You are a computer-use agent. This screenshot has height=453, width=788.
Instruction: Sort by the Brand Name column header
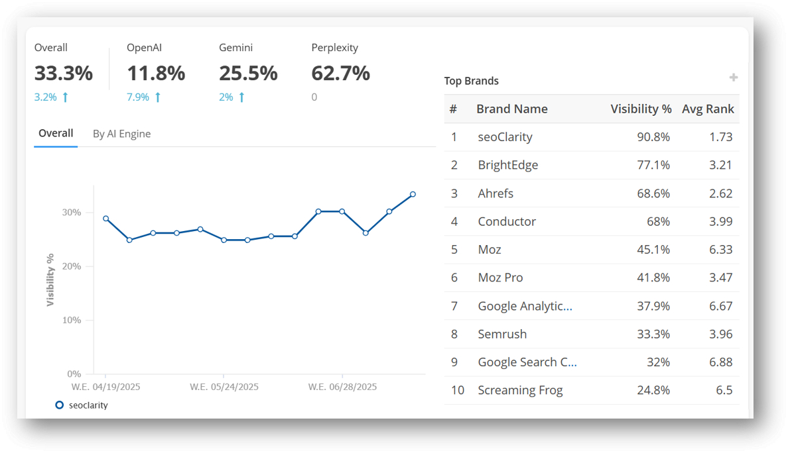tap(511, 109)
